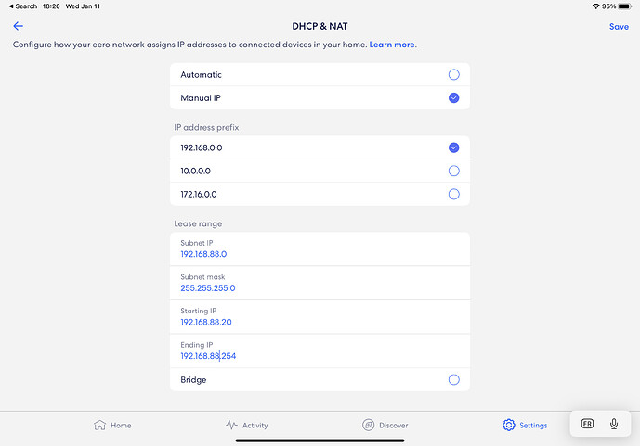Choose the 10.0.0.0 address prefix
The height and width of the screenshot is (446, 640).
click(x=453, y=171)
